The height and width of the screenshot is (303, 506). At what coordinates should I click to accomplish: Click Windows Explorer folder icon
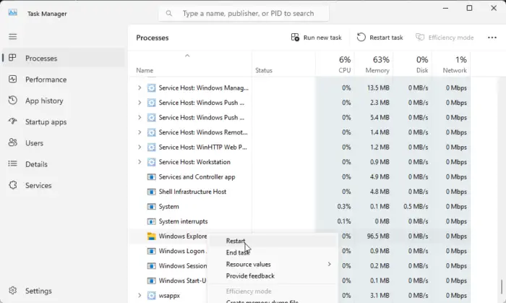coord(151,236)
